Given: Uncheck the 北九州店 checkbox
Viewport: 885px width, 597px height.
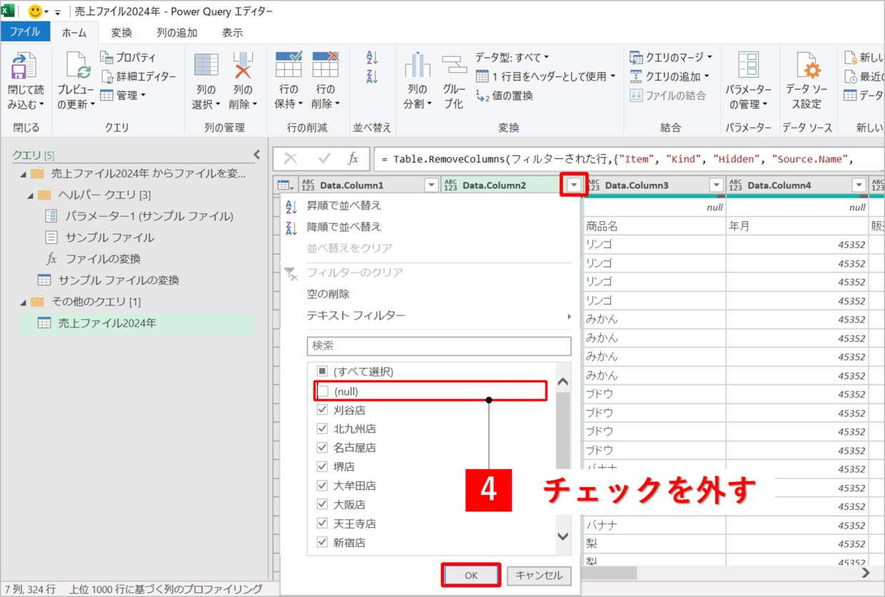Looking at the screenshot, I should (323, 429).
